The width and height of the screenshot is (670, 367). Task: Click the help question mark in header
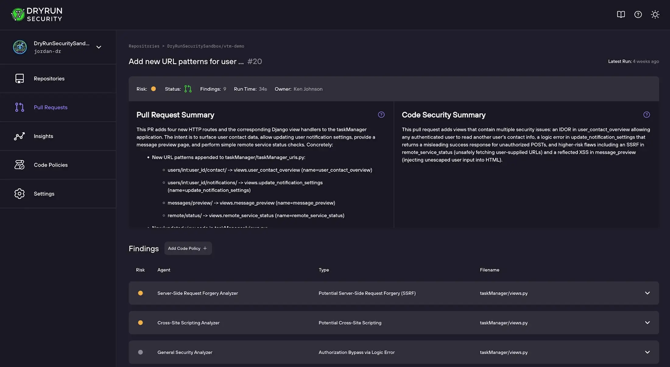point(638,14)
